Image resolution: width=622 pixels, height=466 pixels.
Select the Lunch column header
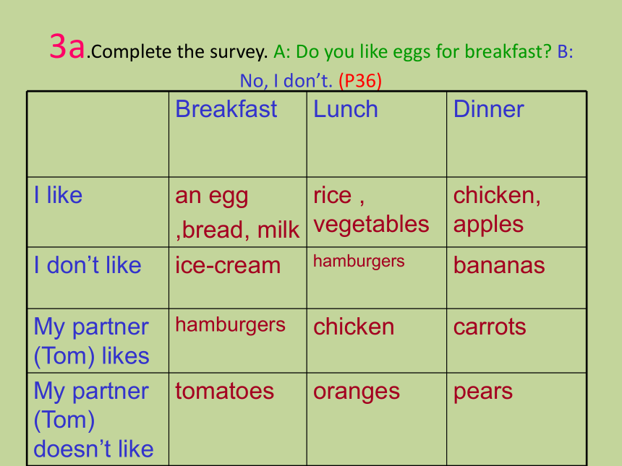tap(346, 109)
